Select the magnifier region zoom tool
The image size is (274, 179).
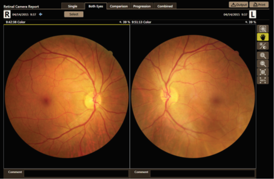(263, 29)
